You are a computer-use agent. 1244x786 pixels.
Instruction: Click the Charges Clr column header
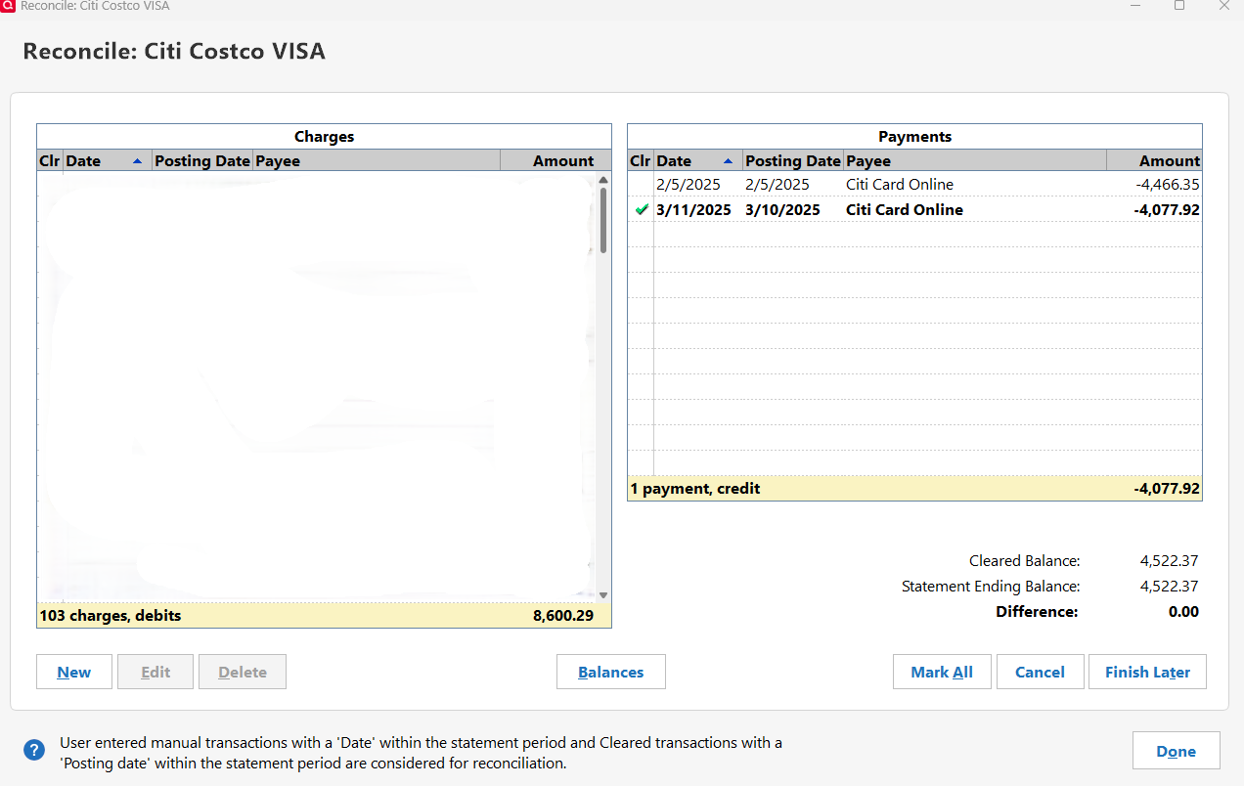(50, 160)
